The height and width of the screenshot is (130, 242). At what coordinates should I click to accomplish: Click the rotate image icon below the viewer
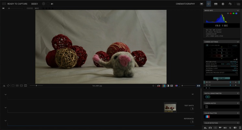(8, 85)
